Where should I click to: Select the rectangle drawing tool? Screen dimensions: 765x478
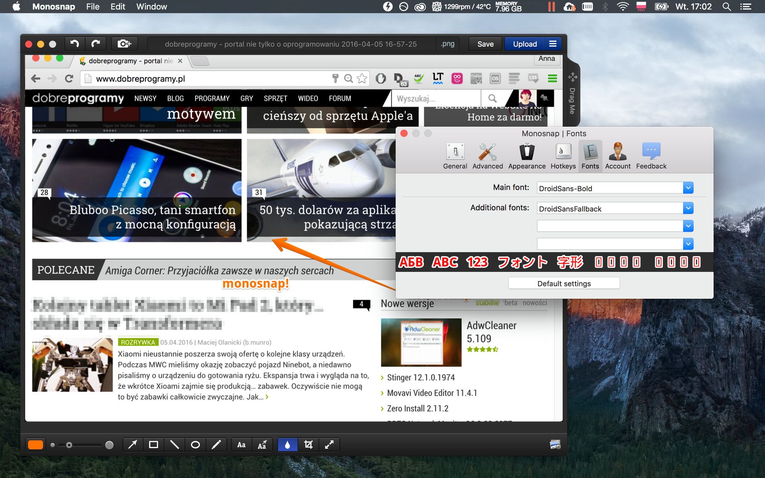click(x=153, y=445)
